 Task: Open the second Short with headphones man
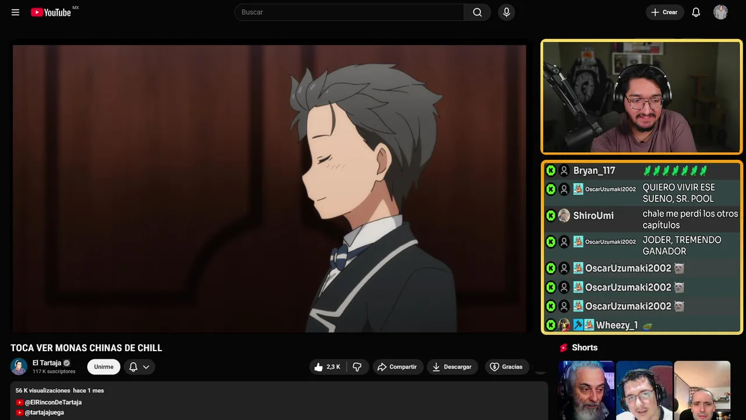(644, 390)
